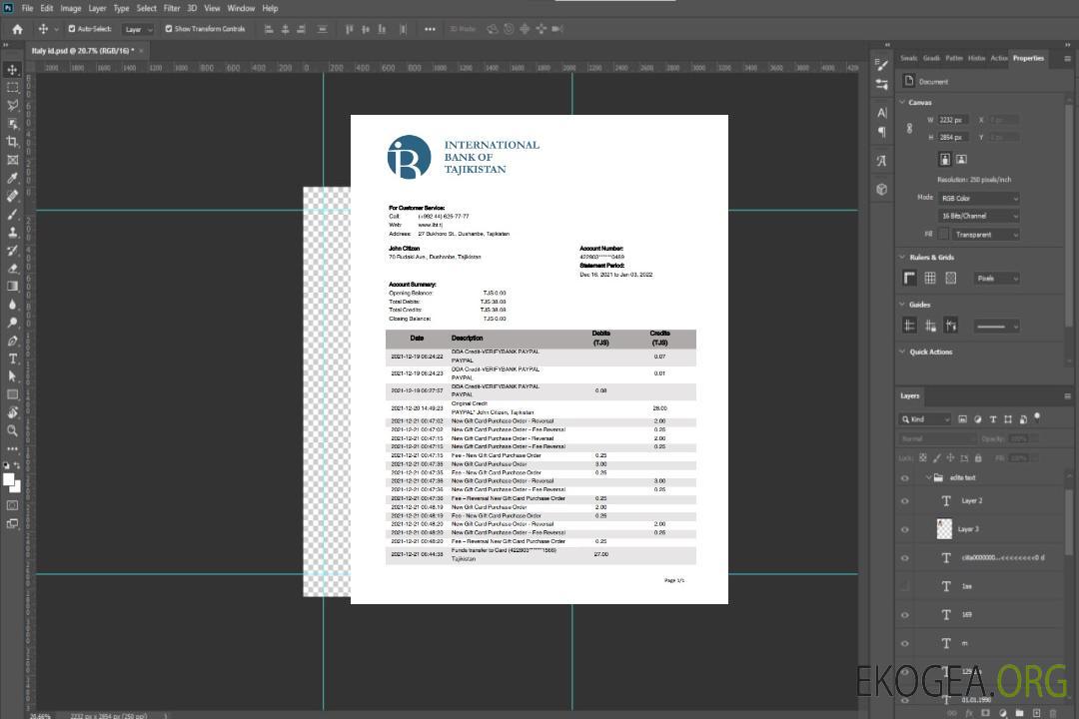Click the canvas Fill color swatch
Image resolution: width=1079 pixels, height=719 pixels.
pyautogui.click(x=944, y=235)
